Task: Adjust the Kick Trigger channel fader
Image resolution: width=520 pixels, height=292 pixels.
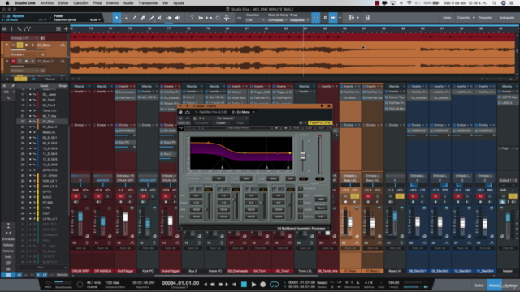Action: pyautogui.click(x=125, y=217)
